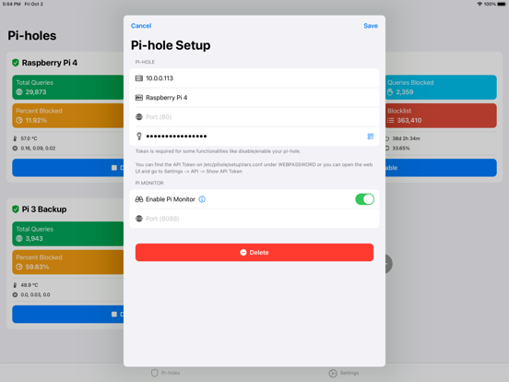
Task: Click the load icon beside 0.16, 0.09, 0.02
Action: [15, 149]
